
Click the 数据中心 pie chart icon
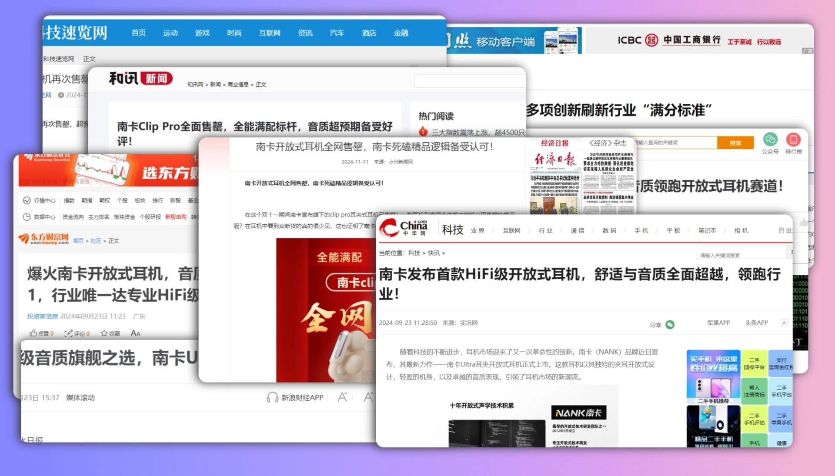(27, 217)
